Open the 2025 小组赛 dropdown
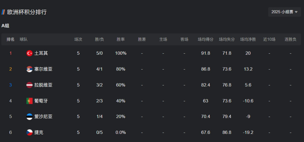Screen dimensions: 304x142 284,12
